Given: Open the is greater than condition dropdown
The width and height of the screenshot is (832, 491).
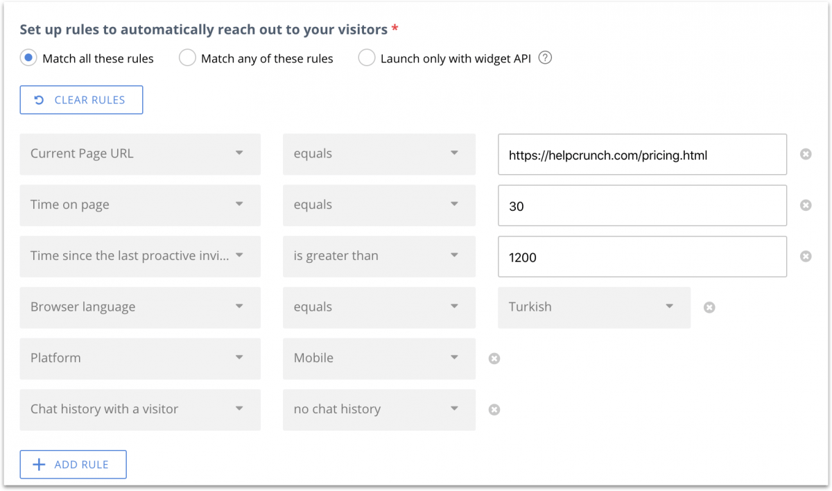Looking at the screenshot, I should pyautogui.click(x=456, y=256).
